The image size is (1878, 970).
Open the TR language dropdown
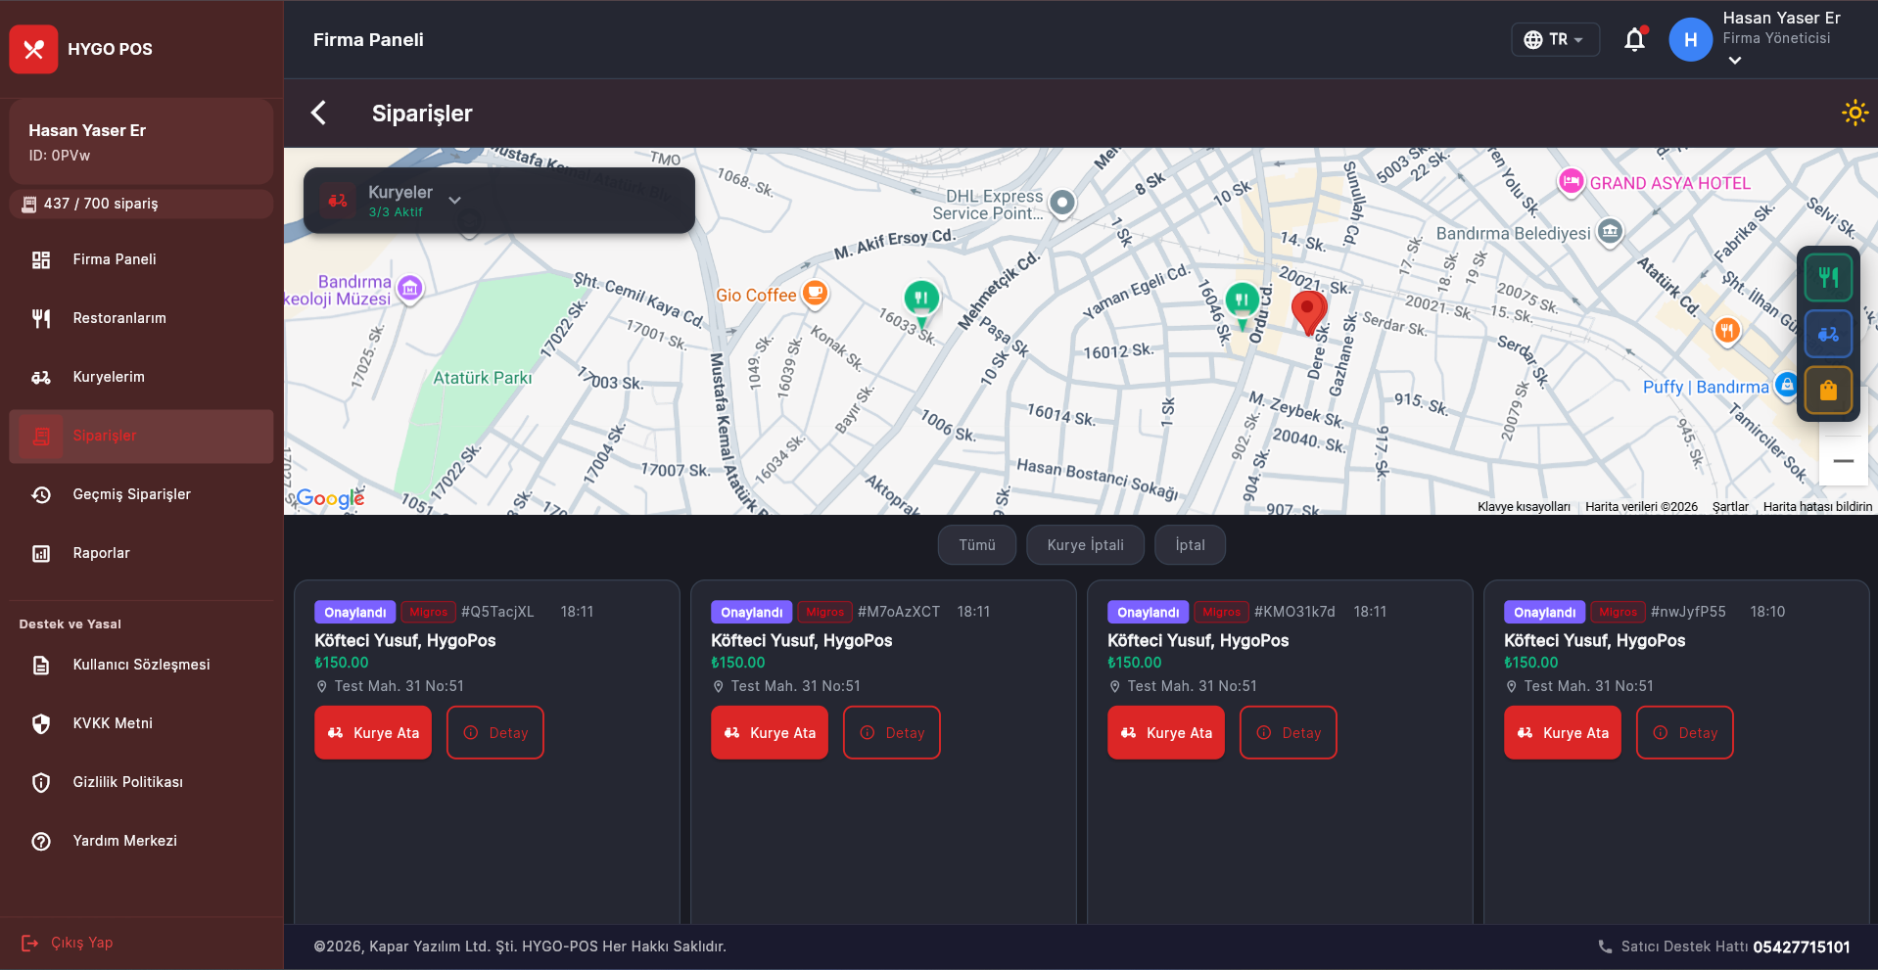[x=1555, y=39]
